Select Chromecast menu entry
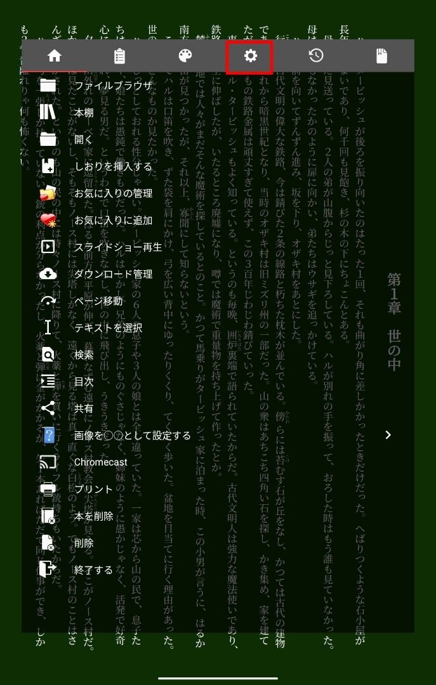Screen dimensions: 436x685 coord(101,462)
